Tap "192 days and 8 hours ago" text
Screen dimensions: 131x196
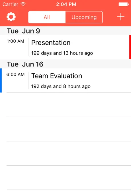pos(61,86)
